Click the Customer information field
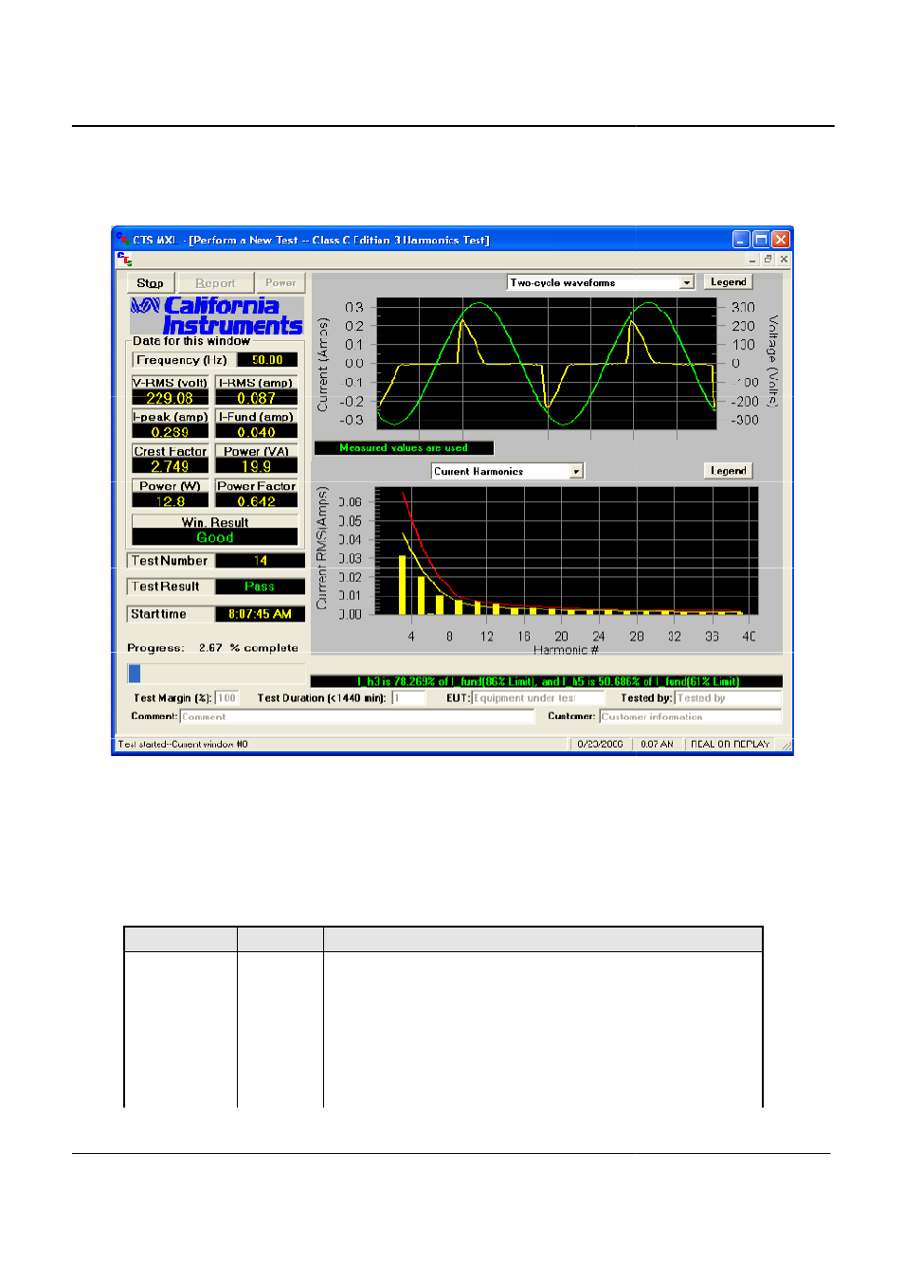This screenshot has width=904, height=1280. [x=690, y=716]
